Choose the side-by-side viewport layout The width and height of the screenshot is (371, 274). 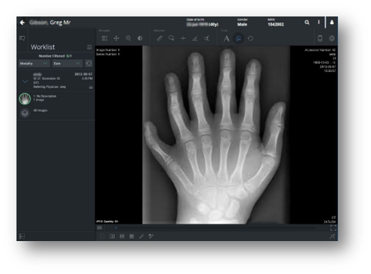(112, 237)
